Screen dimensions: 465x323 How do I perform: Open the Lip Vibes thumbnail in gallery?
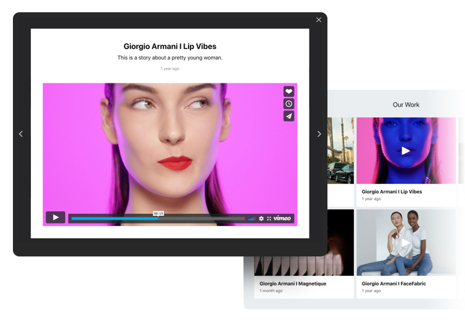tap(406, 151)
